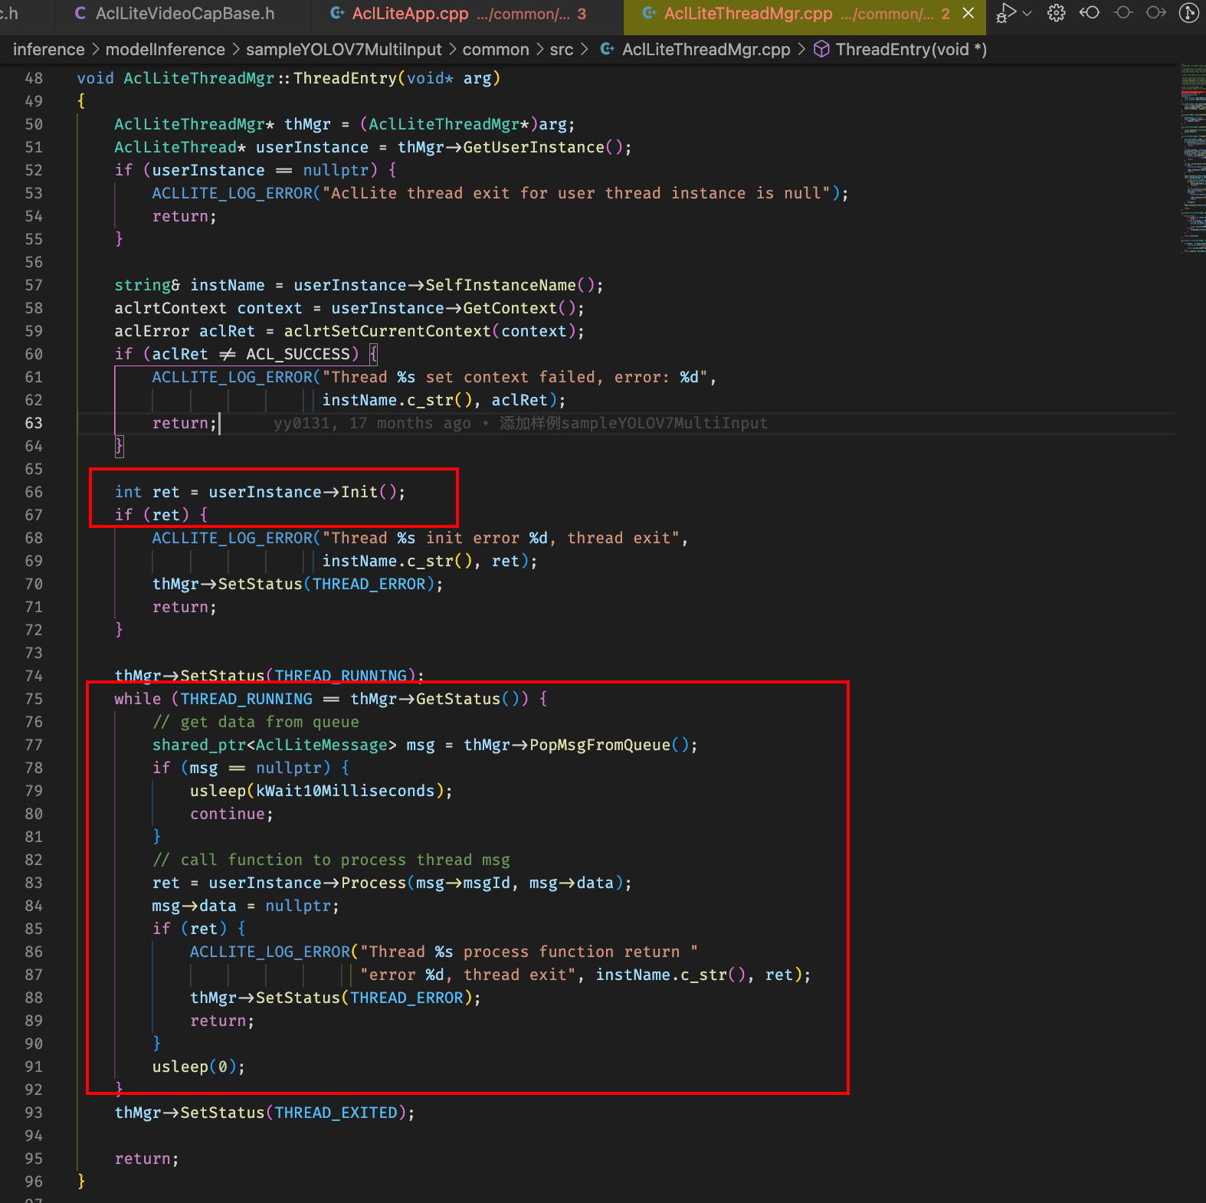This screenshot has height=1203, width=1206.
Task: Click the 'return;' statement on line 95
Action: pyautogui.click(x=147, y=1159)
